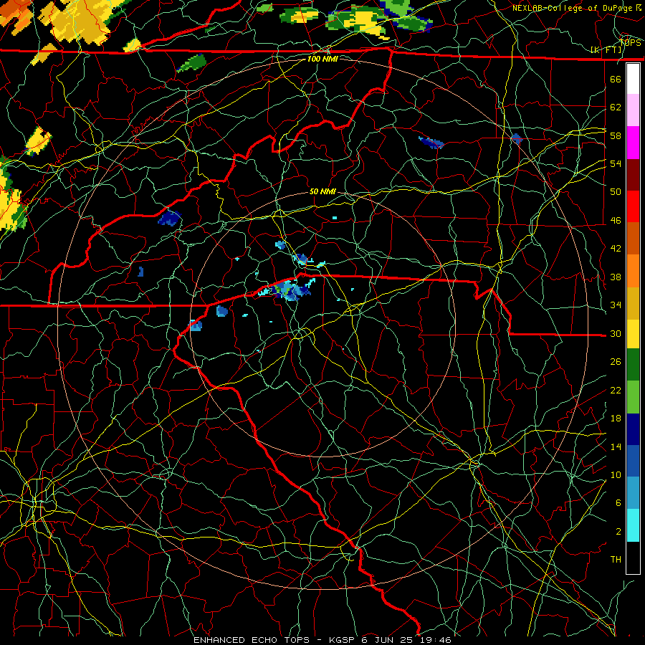Click the 100 NMI range ring label
The width and height of the screenshot is (645, 645).
pos(322,59)
